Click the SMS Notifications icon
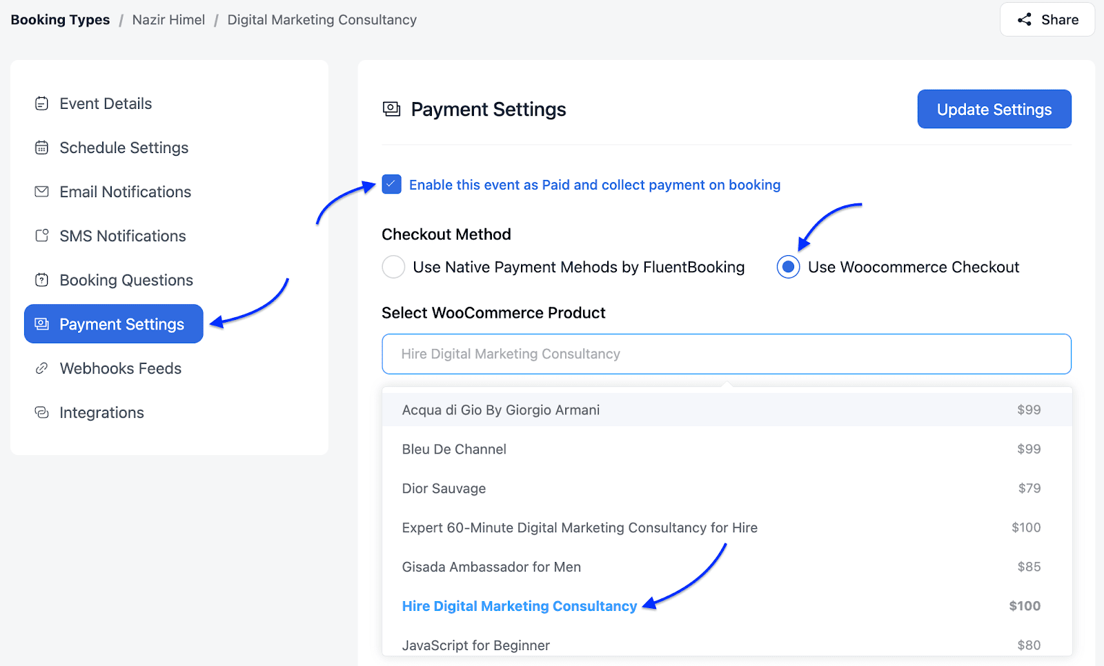This screenshot has width=1104, height=666. coord(41,236)
